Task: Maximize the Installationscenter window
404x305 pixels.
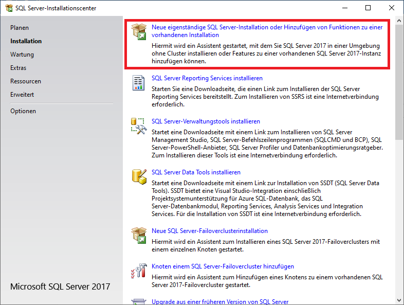Action: (368, 8)
